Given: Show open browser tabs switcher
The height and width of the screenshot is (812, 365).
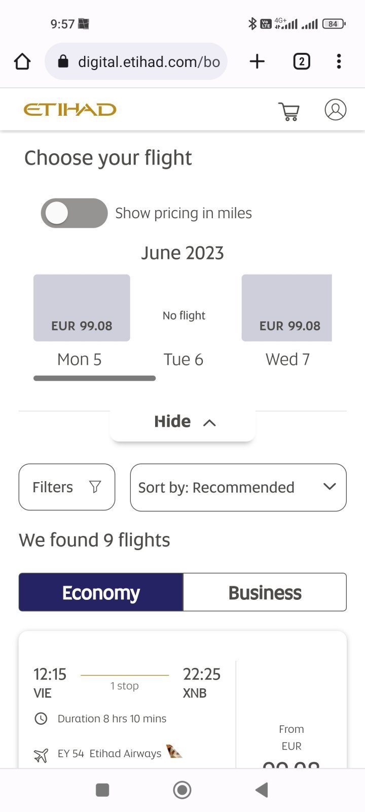Looking at the screenshot, I should (x=302, y=62).
